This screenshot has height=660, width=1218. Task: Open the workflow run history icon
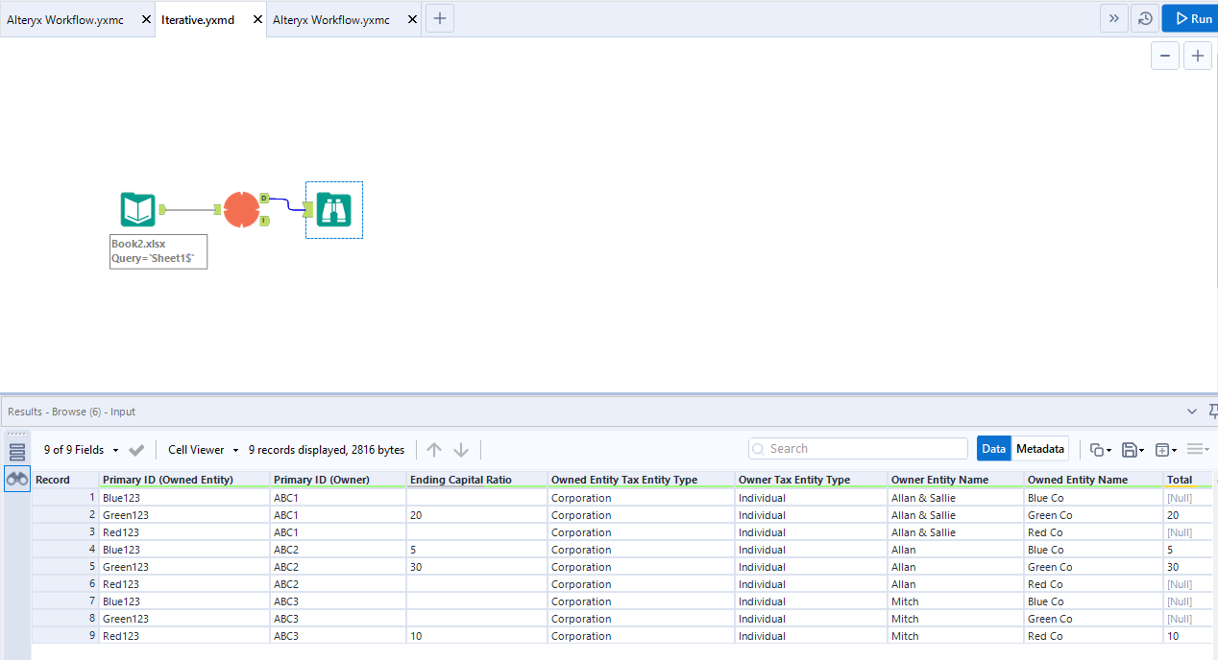pos(1144,17)
